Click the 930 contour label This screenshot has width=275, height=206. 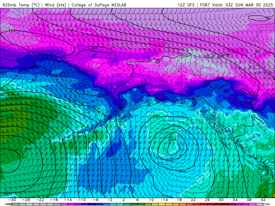pyautogui.click(x=7, y=193)
